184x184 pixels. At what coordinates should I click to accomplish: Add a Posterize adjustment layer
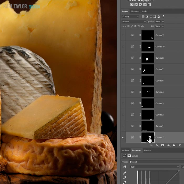(x=136, y=5)
